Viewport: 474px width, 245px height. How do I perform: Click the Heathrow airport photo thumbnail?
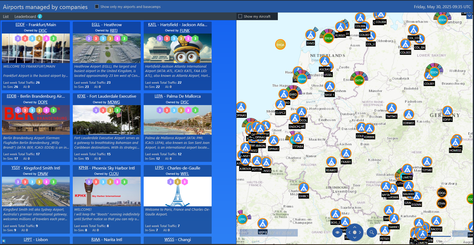click(x=107, y=48)
